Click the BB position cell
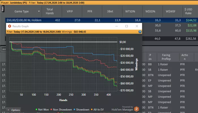Screen dimensions: 198x113 click(150, 64)
